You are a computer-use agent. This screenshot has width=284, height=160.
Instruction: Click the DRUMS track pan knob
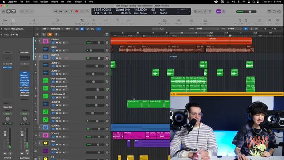pyautogui.click(x=107, y=43)
